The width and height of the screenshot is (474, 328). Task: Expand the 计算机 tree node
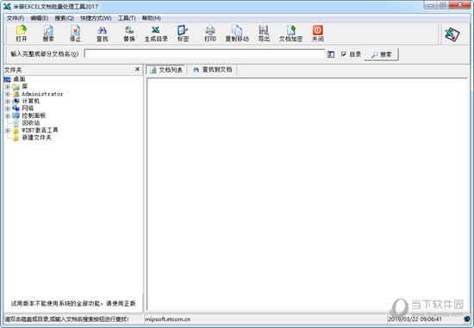click(8, 102)
